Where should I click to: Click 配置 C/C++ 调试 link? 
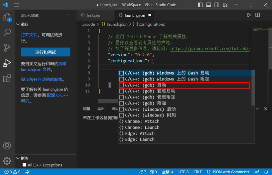45,98
